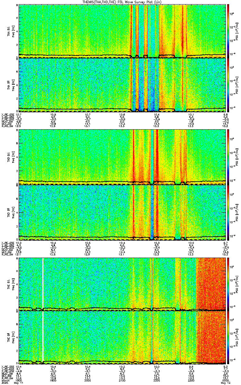Select the THE B-perpendicular spectrogram panel
The height and width of the screenshot is (385, 241).
122,284
